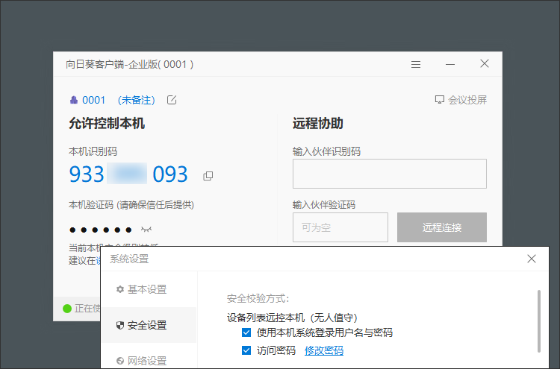Click the green connection status indicator

[67, 309]
